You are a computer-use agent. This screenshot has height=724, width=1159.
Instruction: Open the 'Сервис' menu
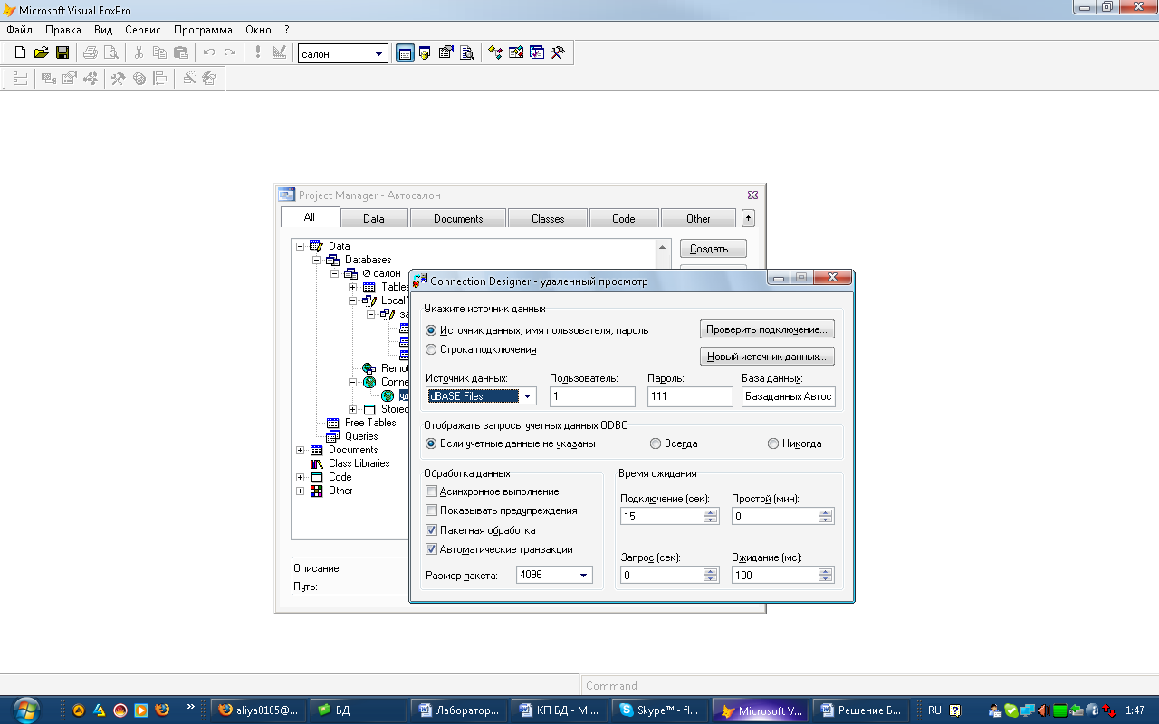click(x=143, y=30)
